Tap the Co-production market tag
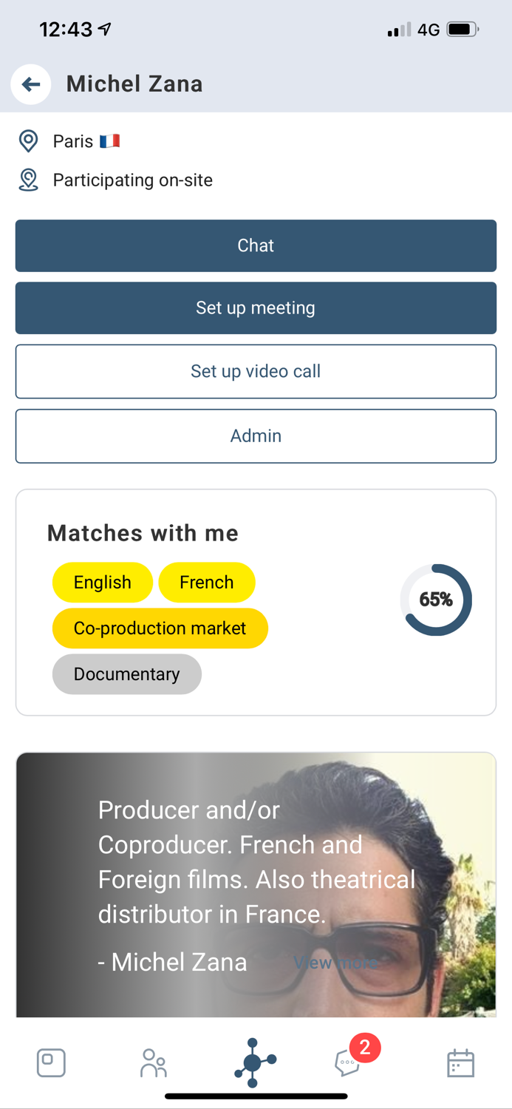 (160, 628)
